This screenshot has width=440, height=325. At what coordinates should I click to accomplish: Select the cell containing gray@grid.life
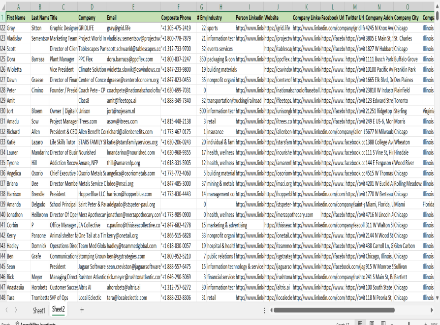tap(133, 28)
